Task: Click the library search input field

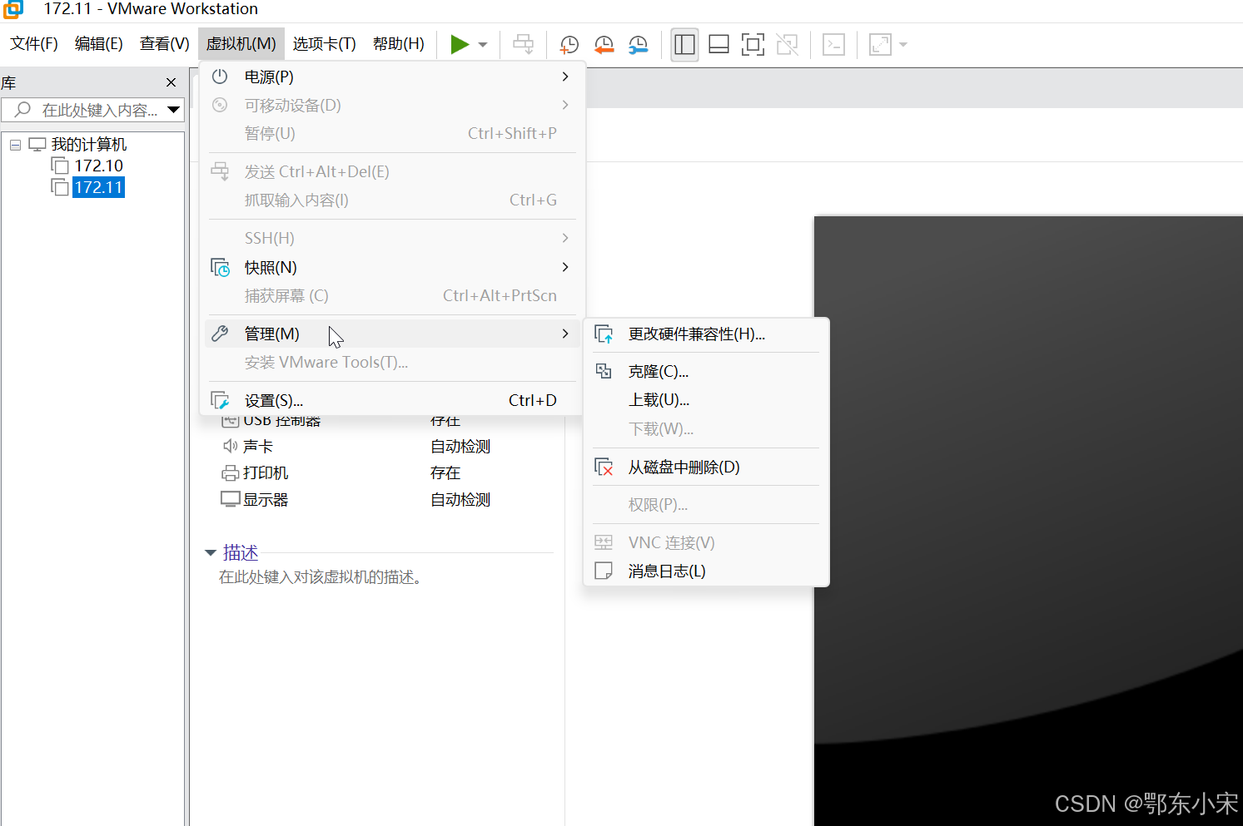Action: click(x=92, y=110)
